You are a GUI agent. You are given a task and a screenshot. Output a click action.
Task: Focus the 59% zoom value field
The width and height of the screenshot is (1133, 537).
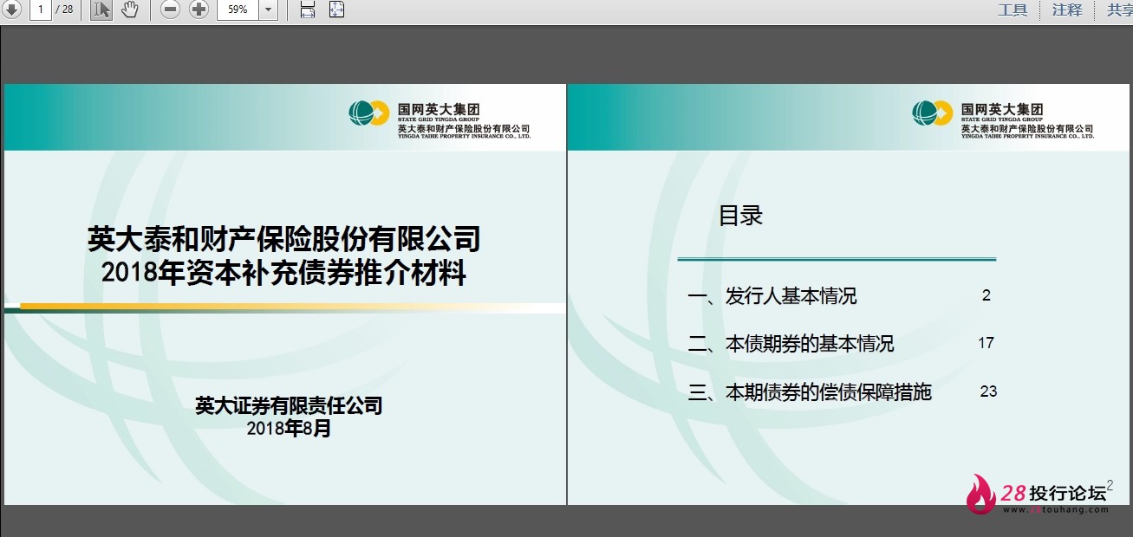point(238,10)
